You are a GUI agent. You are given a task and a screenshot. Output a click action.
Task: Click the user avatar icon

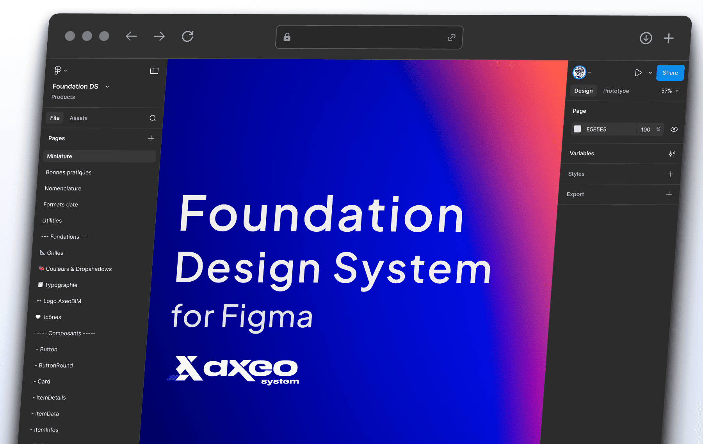pos(579,72)
